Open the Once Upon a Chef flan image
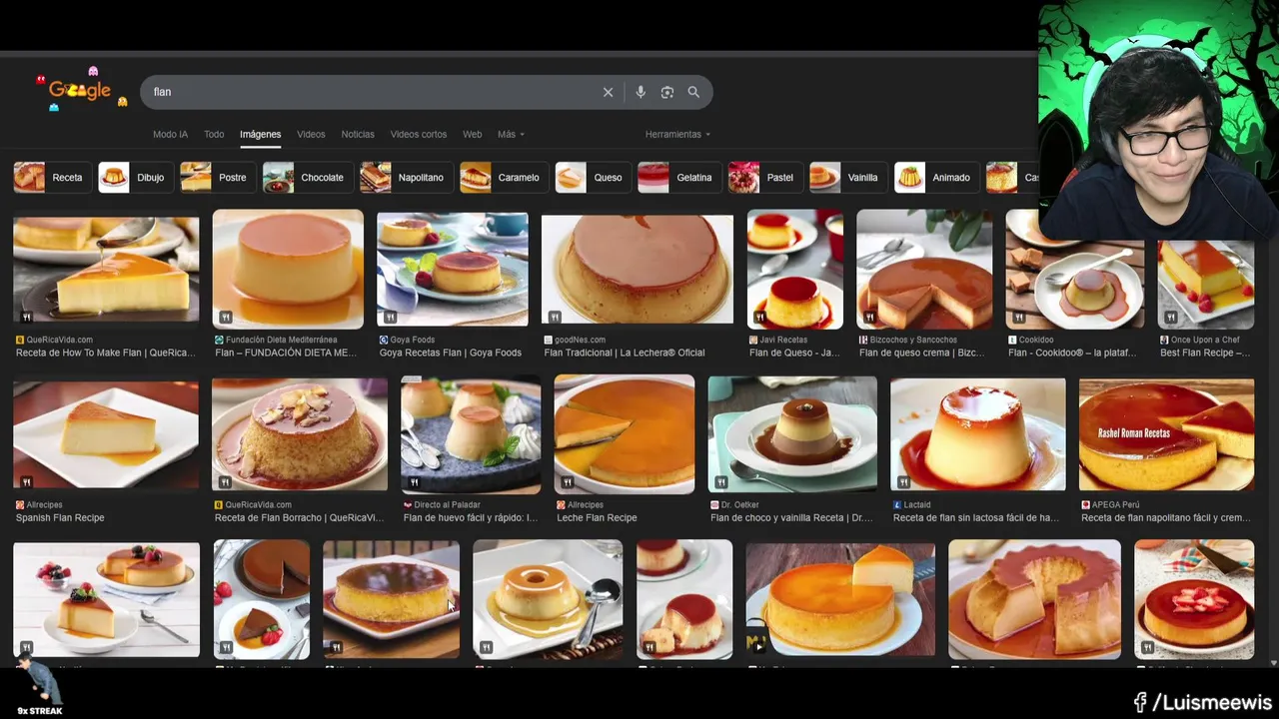This screenshot has height=719, width=1279. (1206, 284)
